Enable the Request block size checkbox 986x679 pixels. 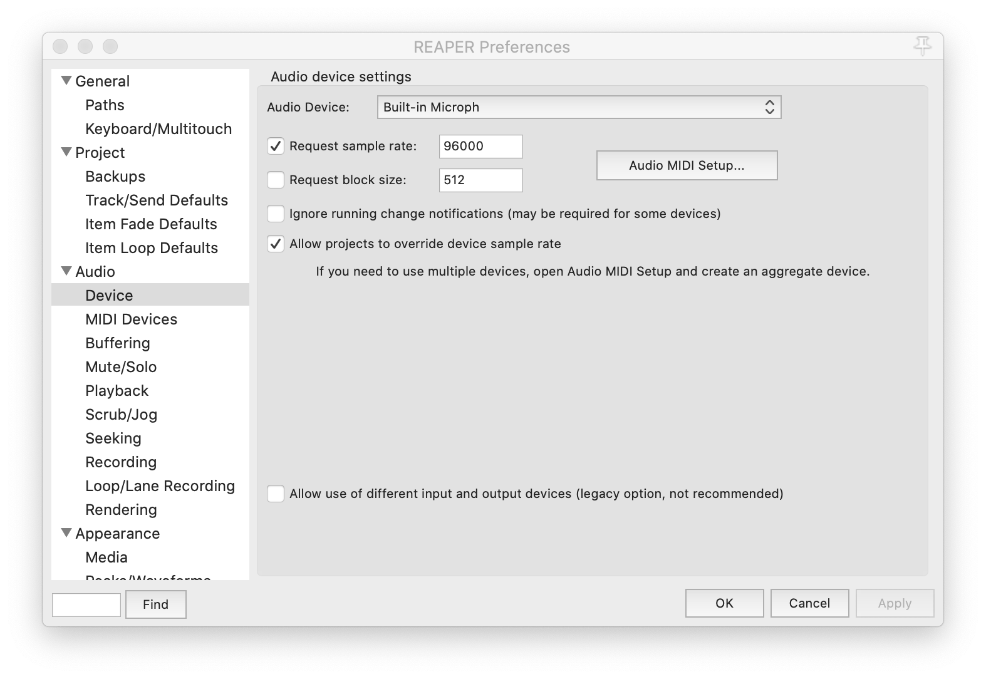click(x=276, y=180)
